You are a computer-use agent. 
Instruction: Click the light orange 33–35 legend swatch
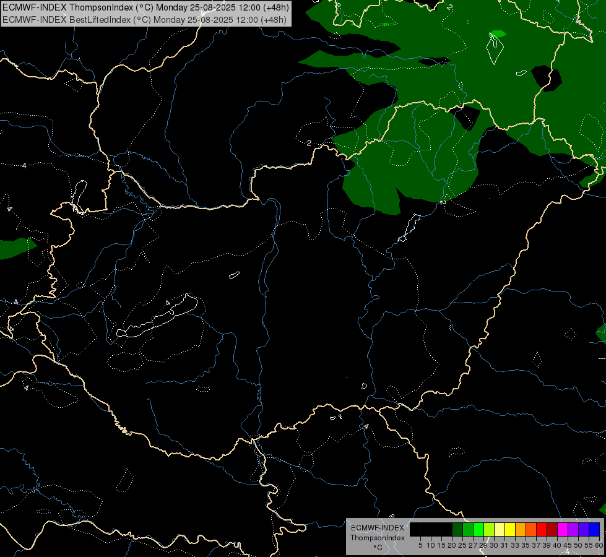click(x=521, y=530)
